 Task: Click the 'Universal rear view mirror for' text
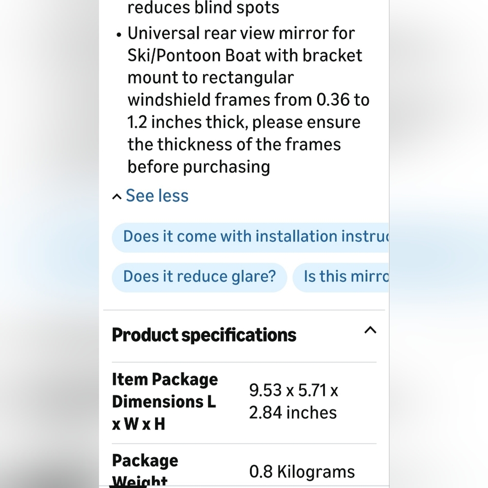(241, 33)
